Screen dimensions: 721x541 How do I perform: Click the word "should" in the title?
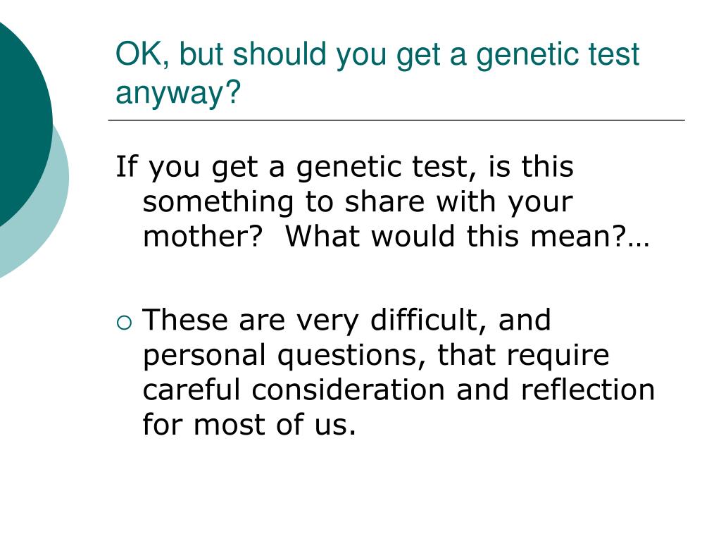pos(279,54)
